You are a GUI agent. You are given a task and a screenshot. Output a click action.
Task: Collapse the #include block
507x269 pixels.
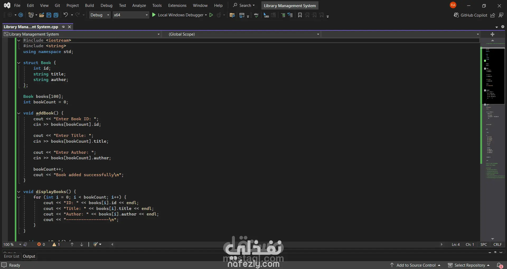tap(19, 40)
